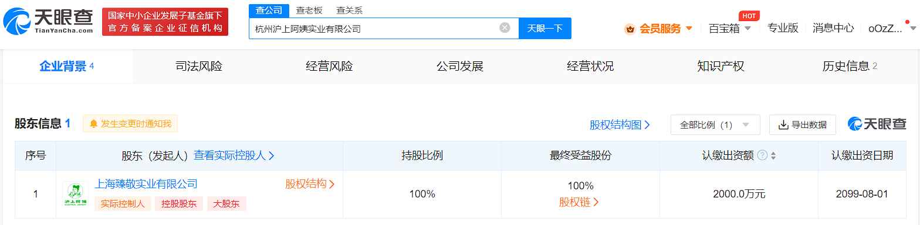Click 发生变更时通知我 notification button
Image resolution: width=920 pixels, height=225 pixels.
(x=130, y=124)
